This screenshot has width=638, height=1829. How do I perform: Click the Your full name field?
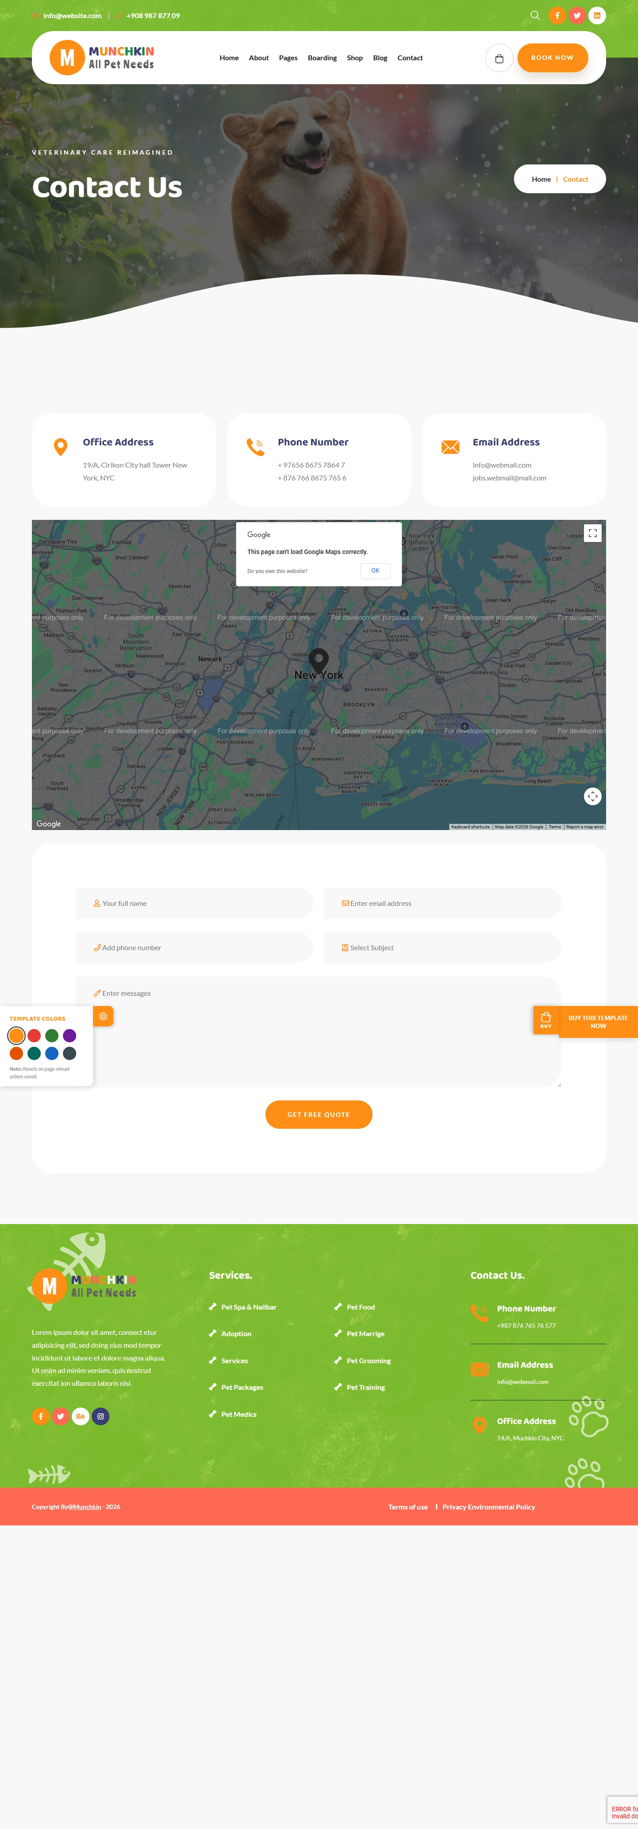[x=195, y=903]
